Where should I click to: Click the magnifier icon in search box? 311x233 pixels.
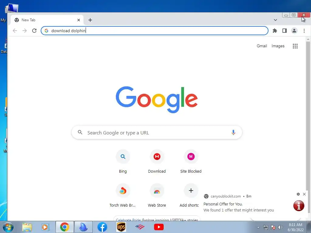(x=80, y=132)
